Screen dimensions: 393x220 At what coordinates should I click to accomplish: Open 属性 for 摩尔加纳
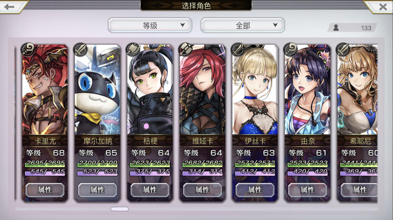[97, 190]
